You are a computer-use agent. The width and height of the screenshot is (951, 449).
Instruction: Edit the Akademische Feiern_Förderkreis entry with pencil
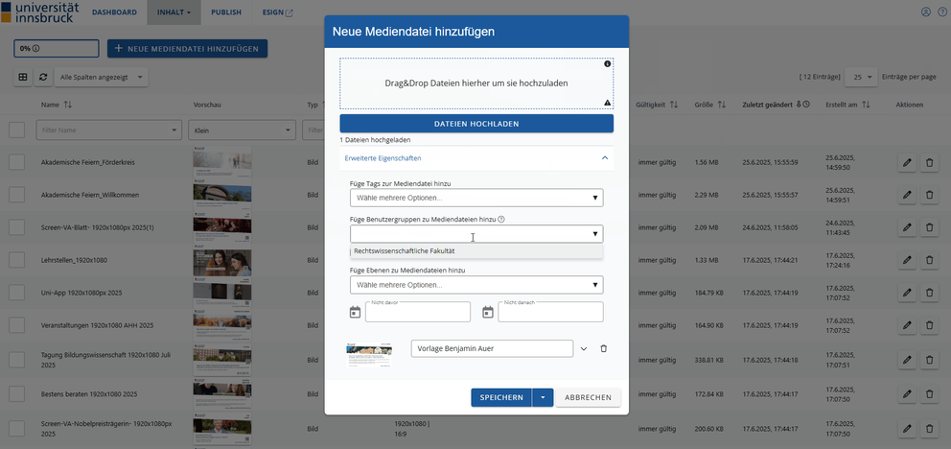pos(907,163)
